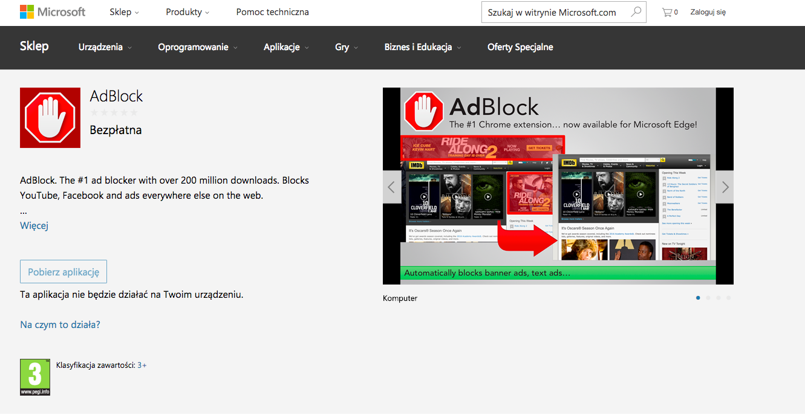This screenshot has width=805, height=415.
Task: Expand Biznes i Edukacja dropdown
Action: [423, 47]
